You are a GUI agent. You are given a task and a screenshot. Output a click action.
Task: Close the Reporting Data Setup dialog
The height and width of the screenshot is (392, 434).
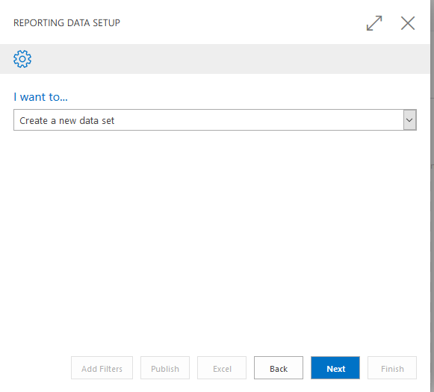tap(408, 23)
